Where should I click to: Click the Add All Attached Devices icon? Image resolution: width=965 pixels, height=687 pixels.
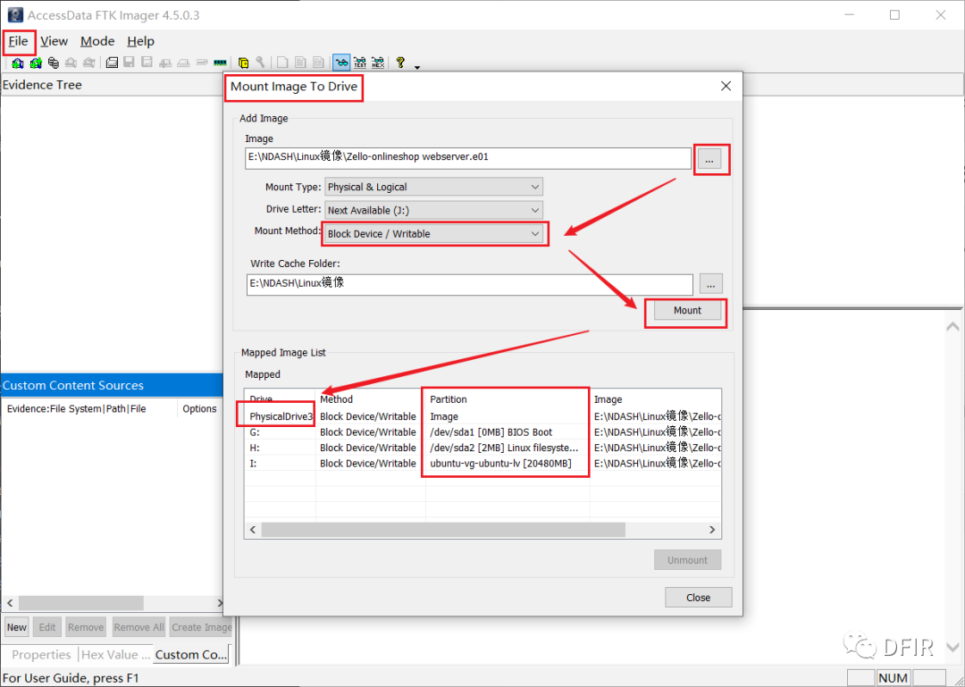tap(36, 63)
